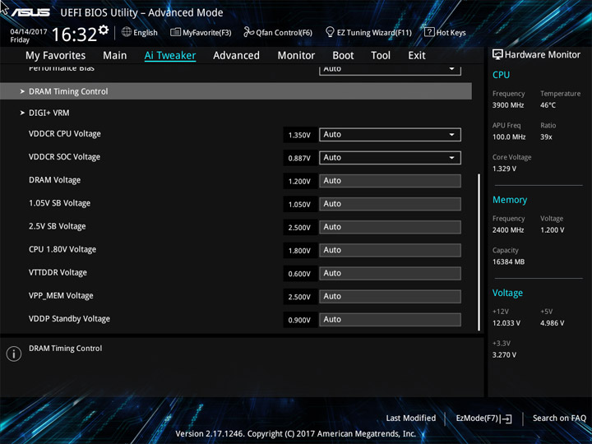Click the 1.200V DRAM Voltage reading
The width and height of the screenshot is (592, 444).
299,181
